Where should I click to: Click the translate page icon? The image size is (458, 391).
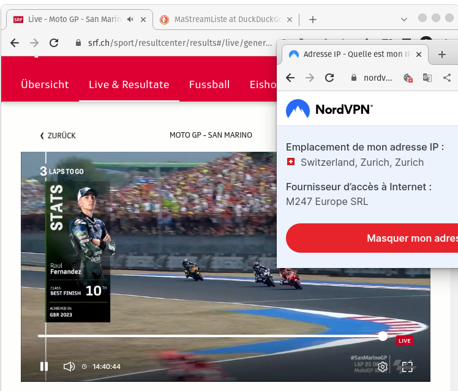pyautogui.click(x=427, y=78)
